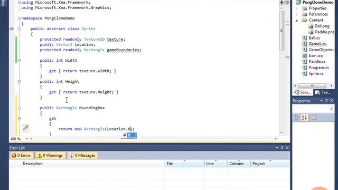Click the References folder icon
338x190 pixels.
tap(304, 14)
